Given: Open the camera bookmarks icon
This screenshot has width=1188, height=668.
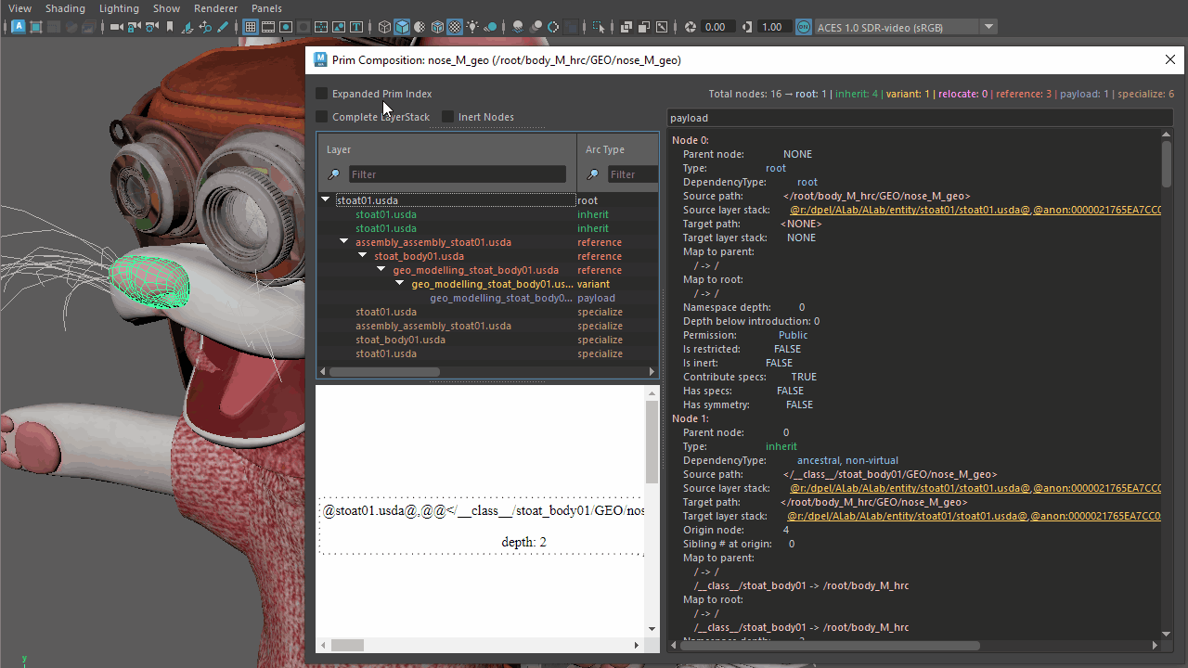Looking at the screenshot, I should (169, 27).
